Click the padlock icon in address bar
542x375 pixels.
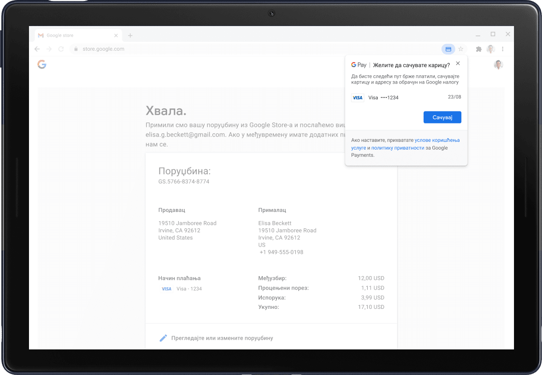76,49
